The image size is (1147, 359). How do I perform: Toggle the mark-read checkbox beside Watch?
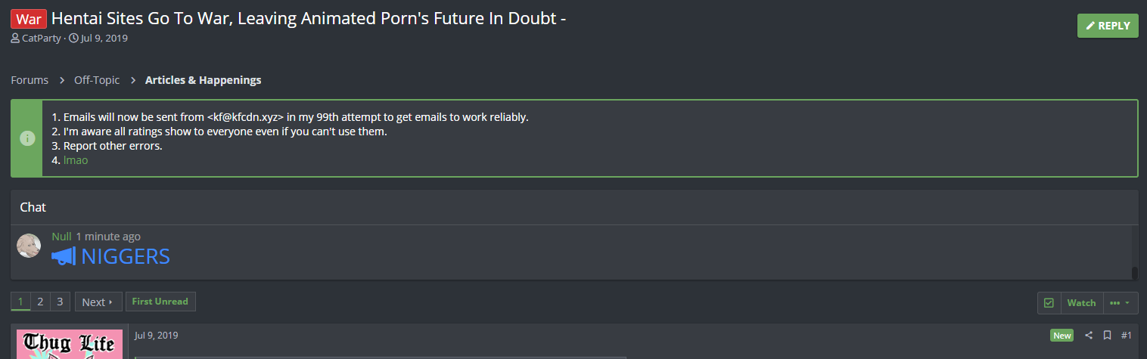(1049, 303)
